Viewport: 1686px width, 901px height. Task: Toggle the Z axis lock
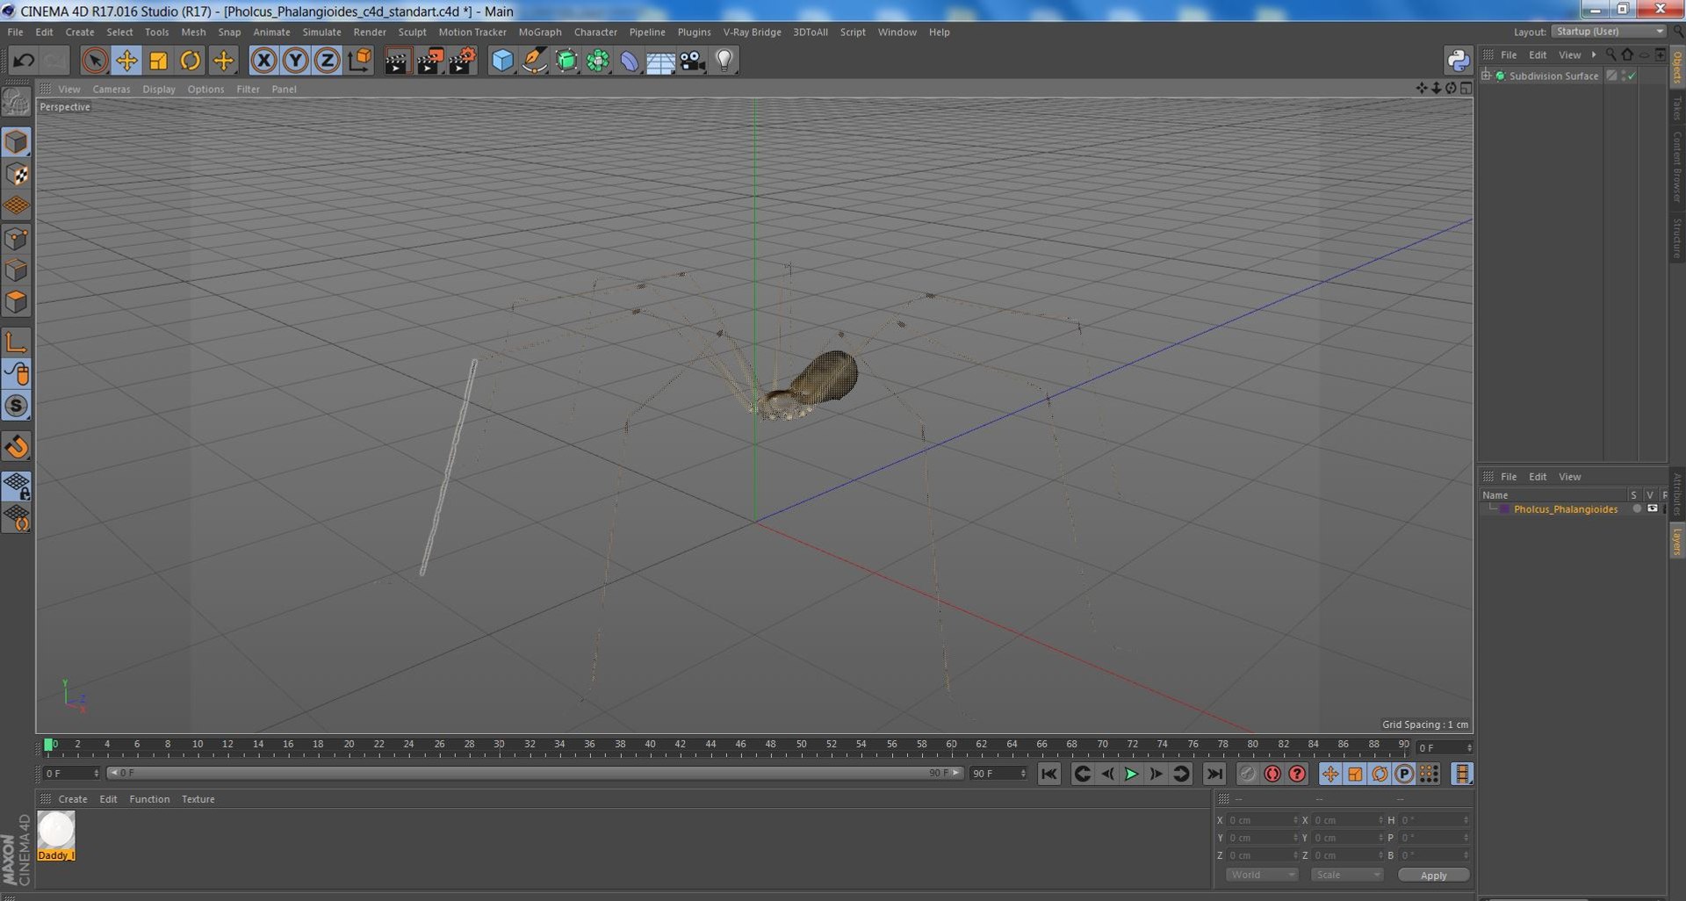point(328,61)
